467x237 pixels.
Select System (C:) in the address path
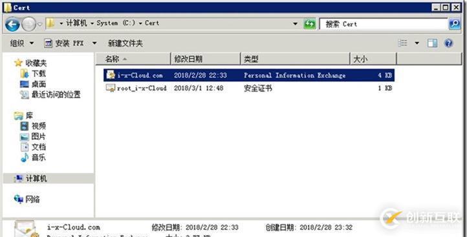point(116,23)
